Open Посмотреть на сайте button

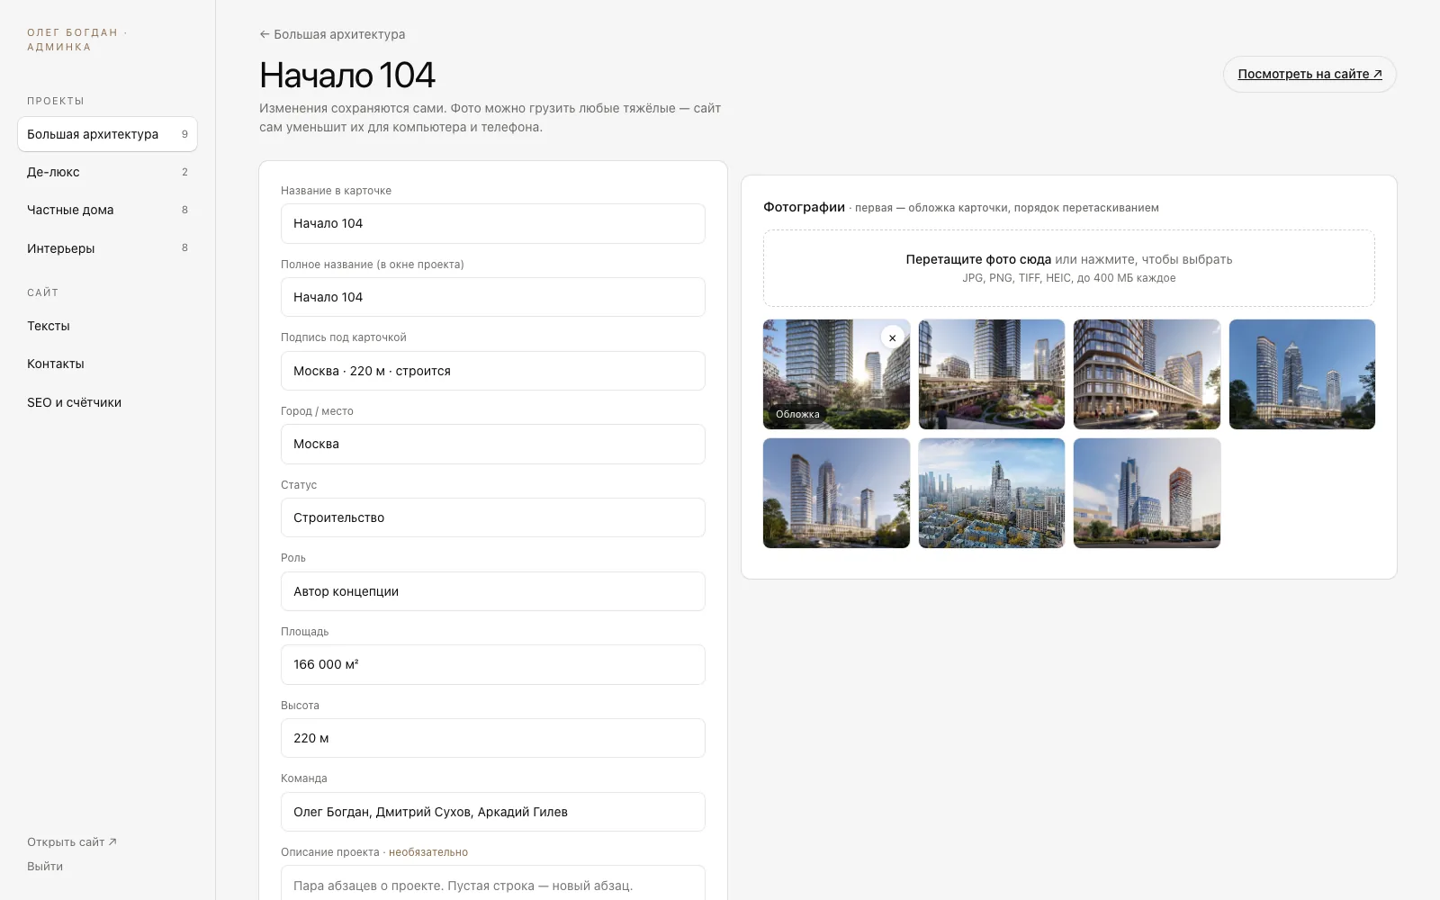pyautogui.click(x=1309, y=74)
